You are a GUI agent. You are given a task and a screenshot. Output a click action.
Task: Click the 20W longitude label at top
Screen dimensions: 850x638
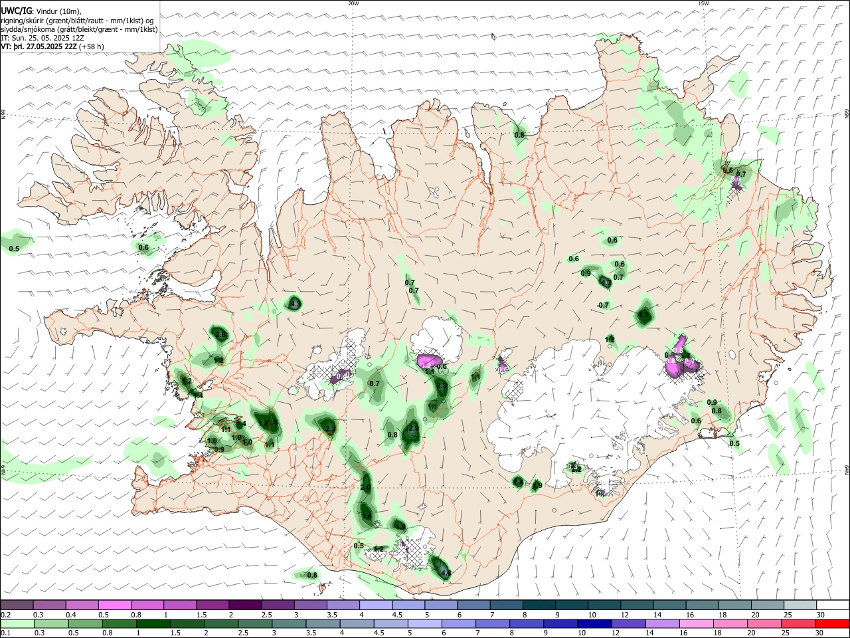pos(353,3)
